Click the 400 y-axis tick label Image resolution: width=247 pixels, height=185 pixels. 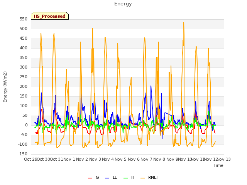[x=24, y=48]
